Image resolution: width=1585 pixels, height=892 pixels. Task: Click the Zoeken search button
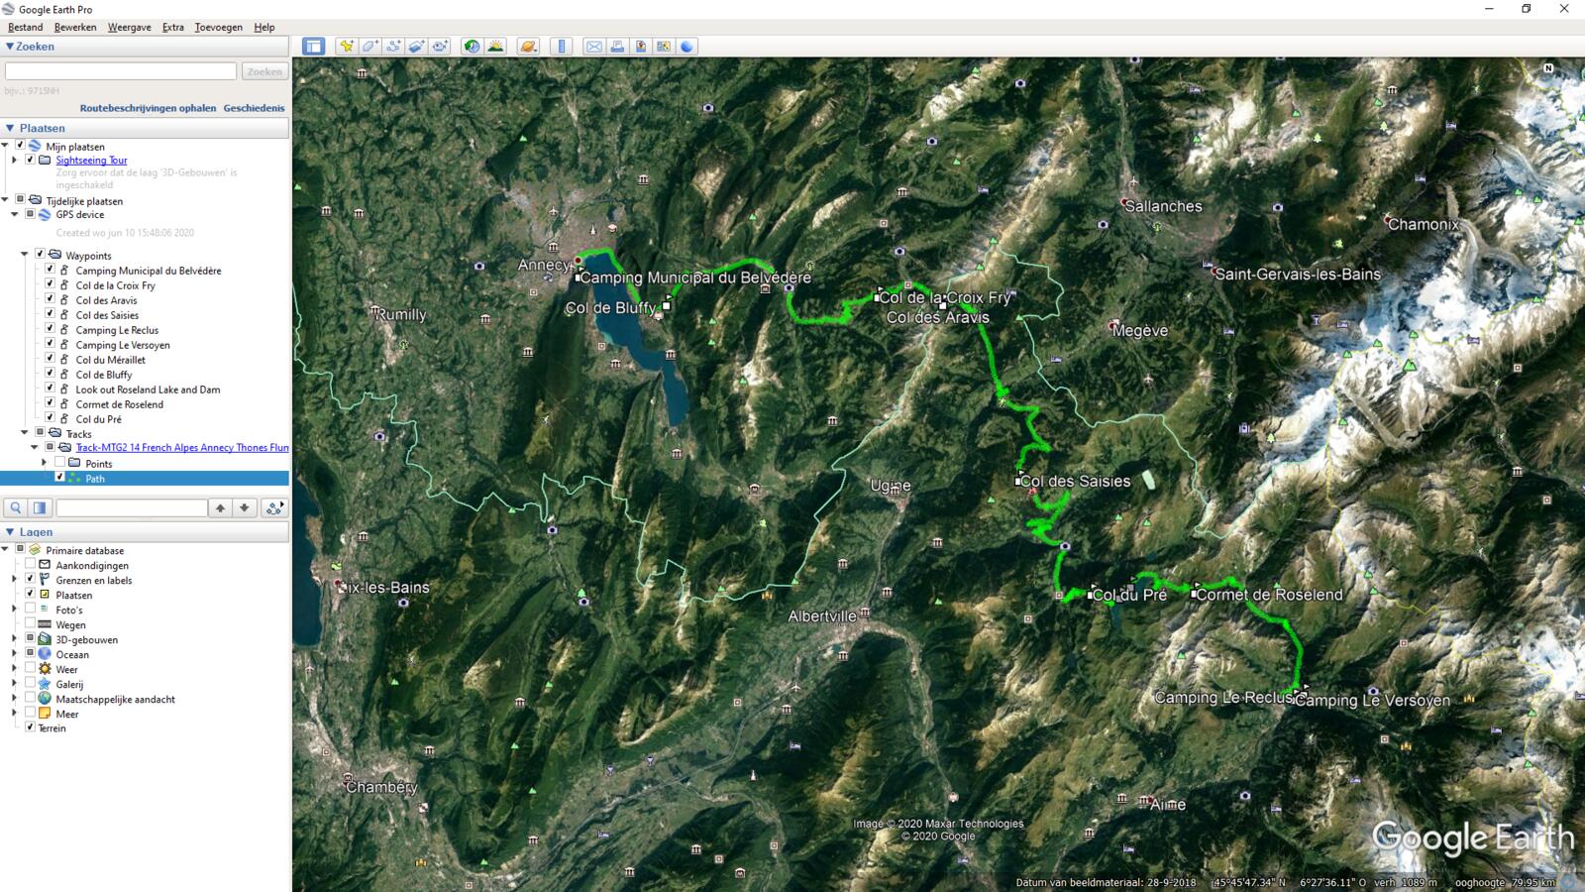264,71
